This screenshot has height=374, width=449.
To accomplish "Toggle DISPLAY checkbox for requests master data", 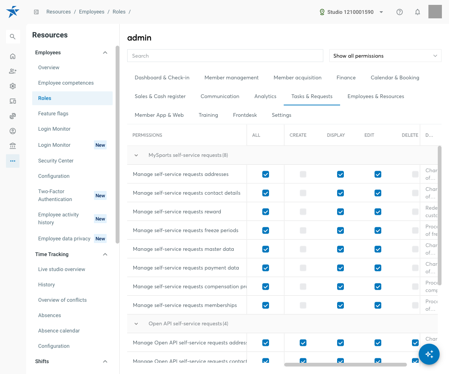I will (340, 249).
